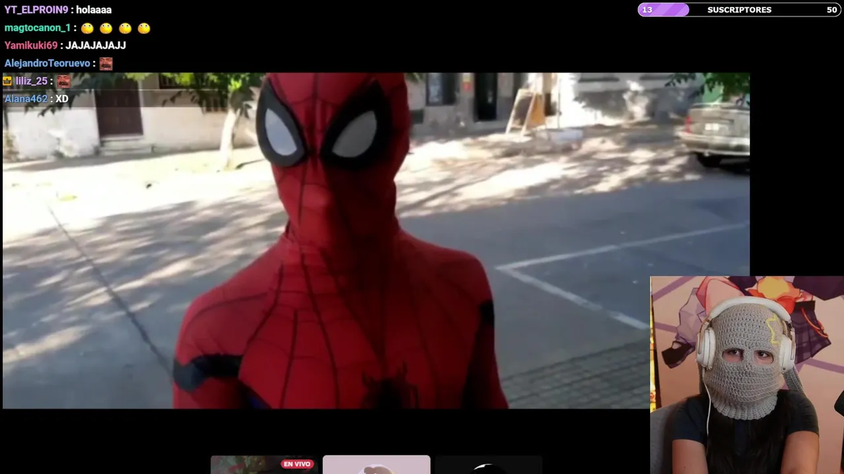Screen dimensions: 844x474
Task: Click the subscriber goal number 50
Action: click(832, 10)
